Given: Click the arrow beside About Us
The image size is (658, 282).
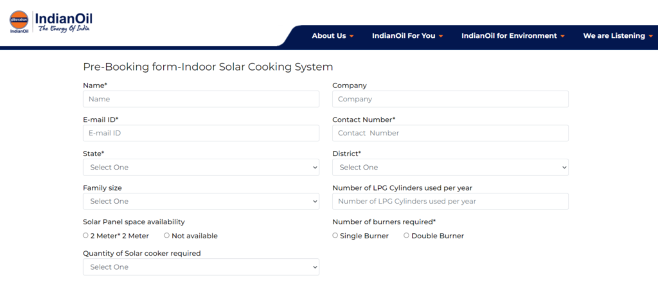Looking at the screenshot, I should point(352,36).
